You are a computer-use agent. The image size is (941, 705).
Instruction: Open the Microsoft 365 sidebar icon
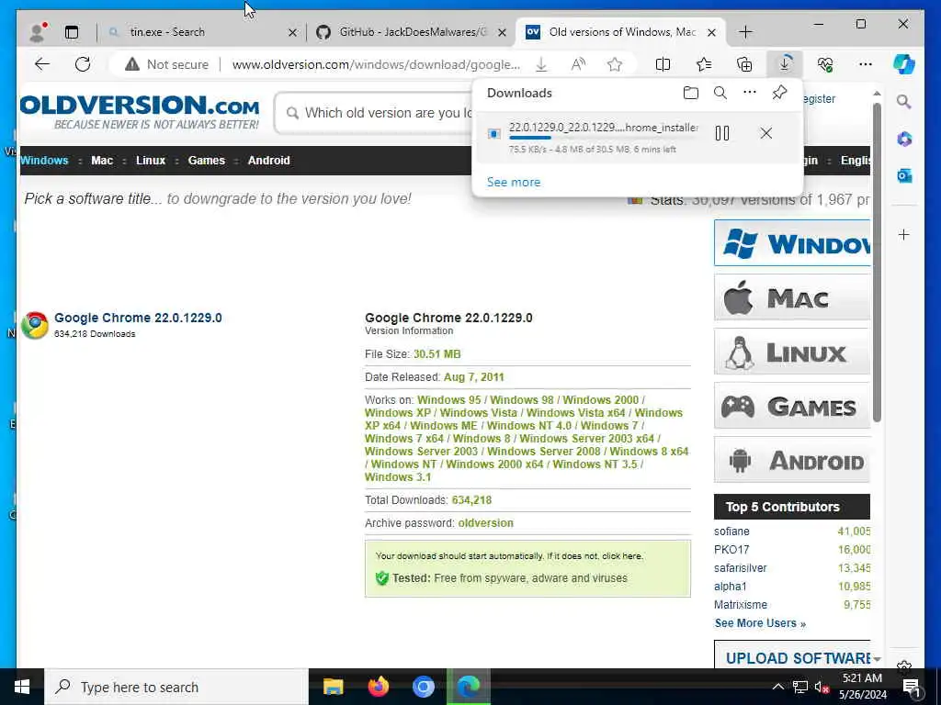tap(904, 140)
